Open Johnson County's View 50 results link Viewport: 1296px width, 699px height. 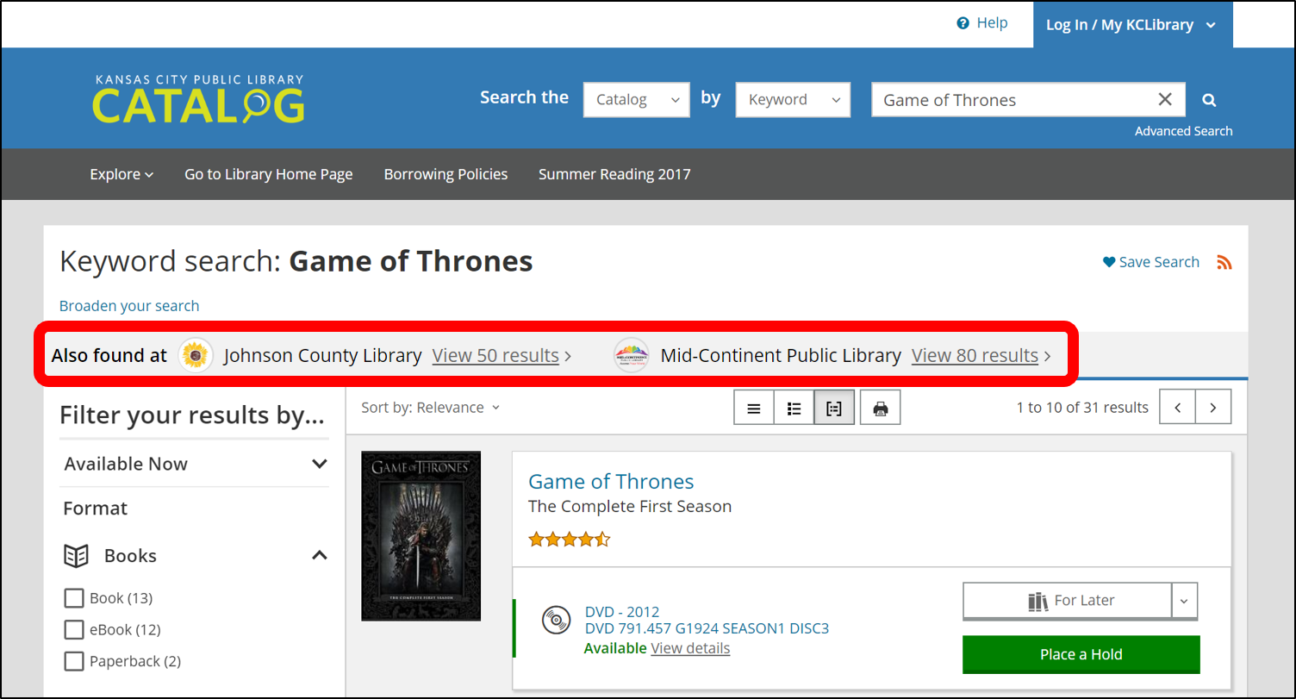495,355
